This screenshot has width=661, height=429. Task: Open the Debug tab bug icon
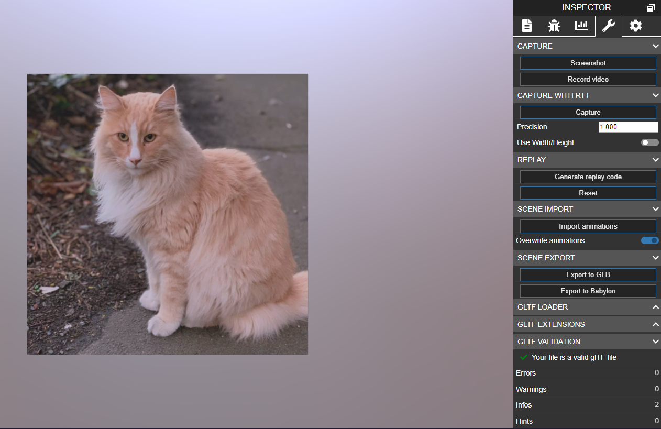[x=554, y=26]
